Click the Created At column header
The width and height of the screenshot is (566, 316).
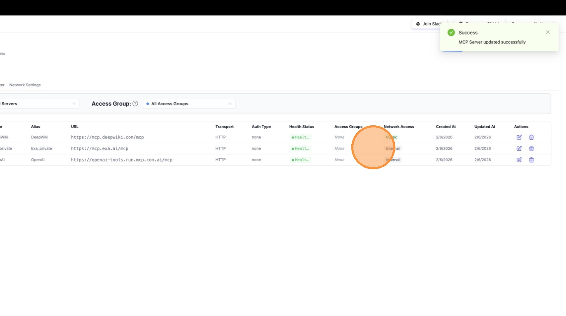[x=445, y=127]
